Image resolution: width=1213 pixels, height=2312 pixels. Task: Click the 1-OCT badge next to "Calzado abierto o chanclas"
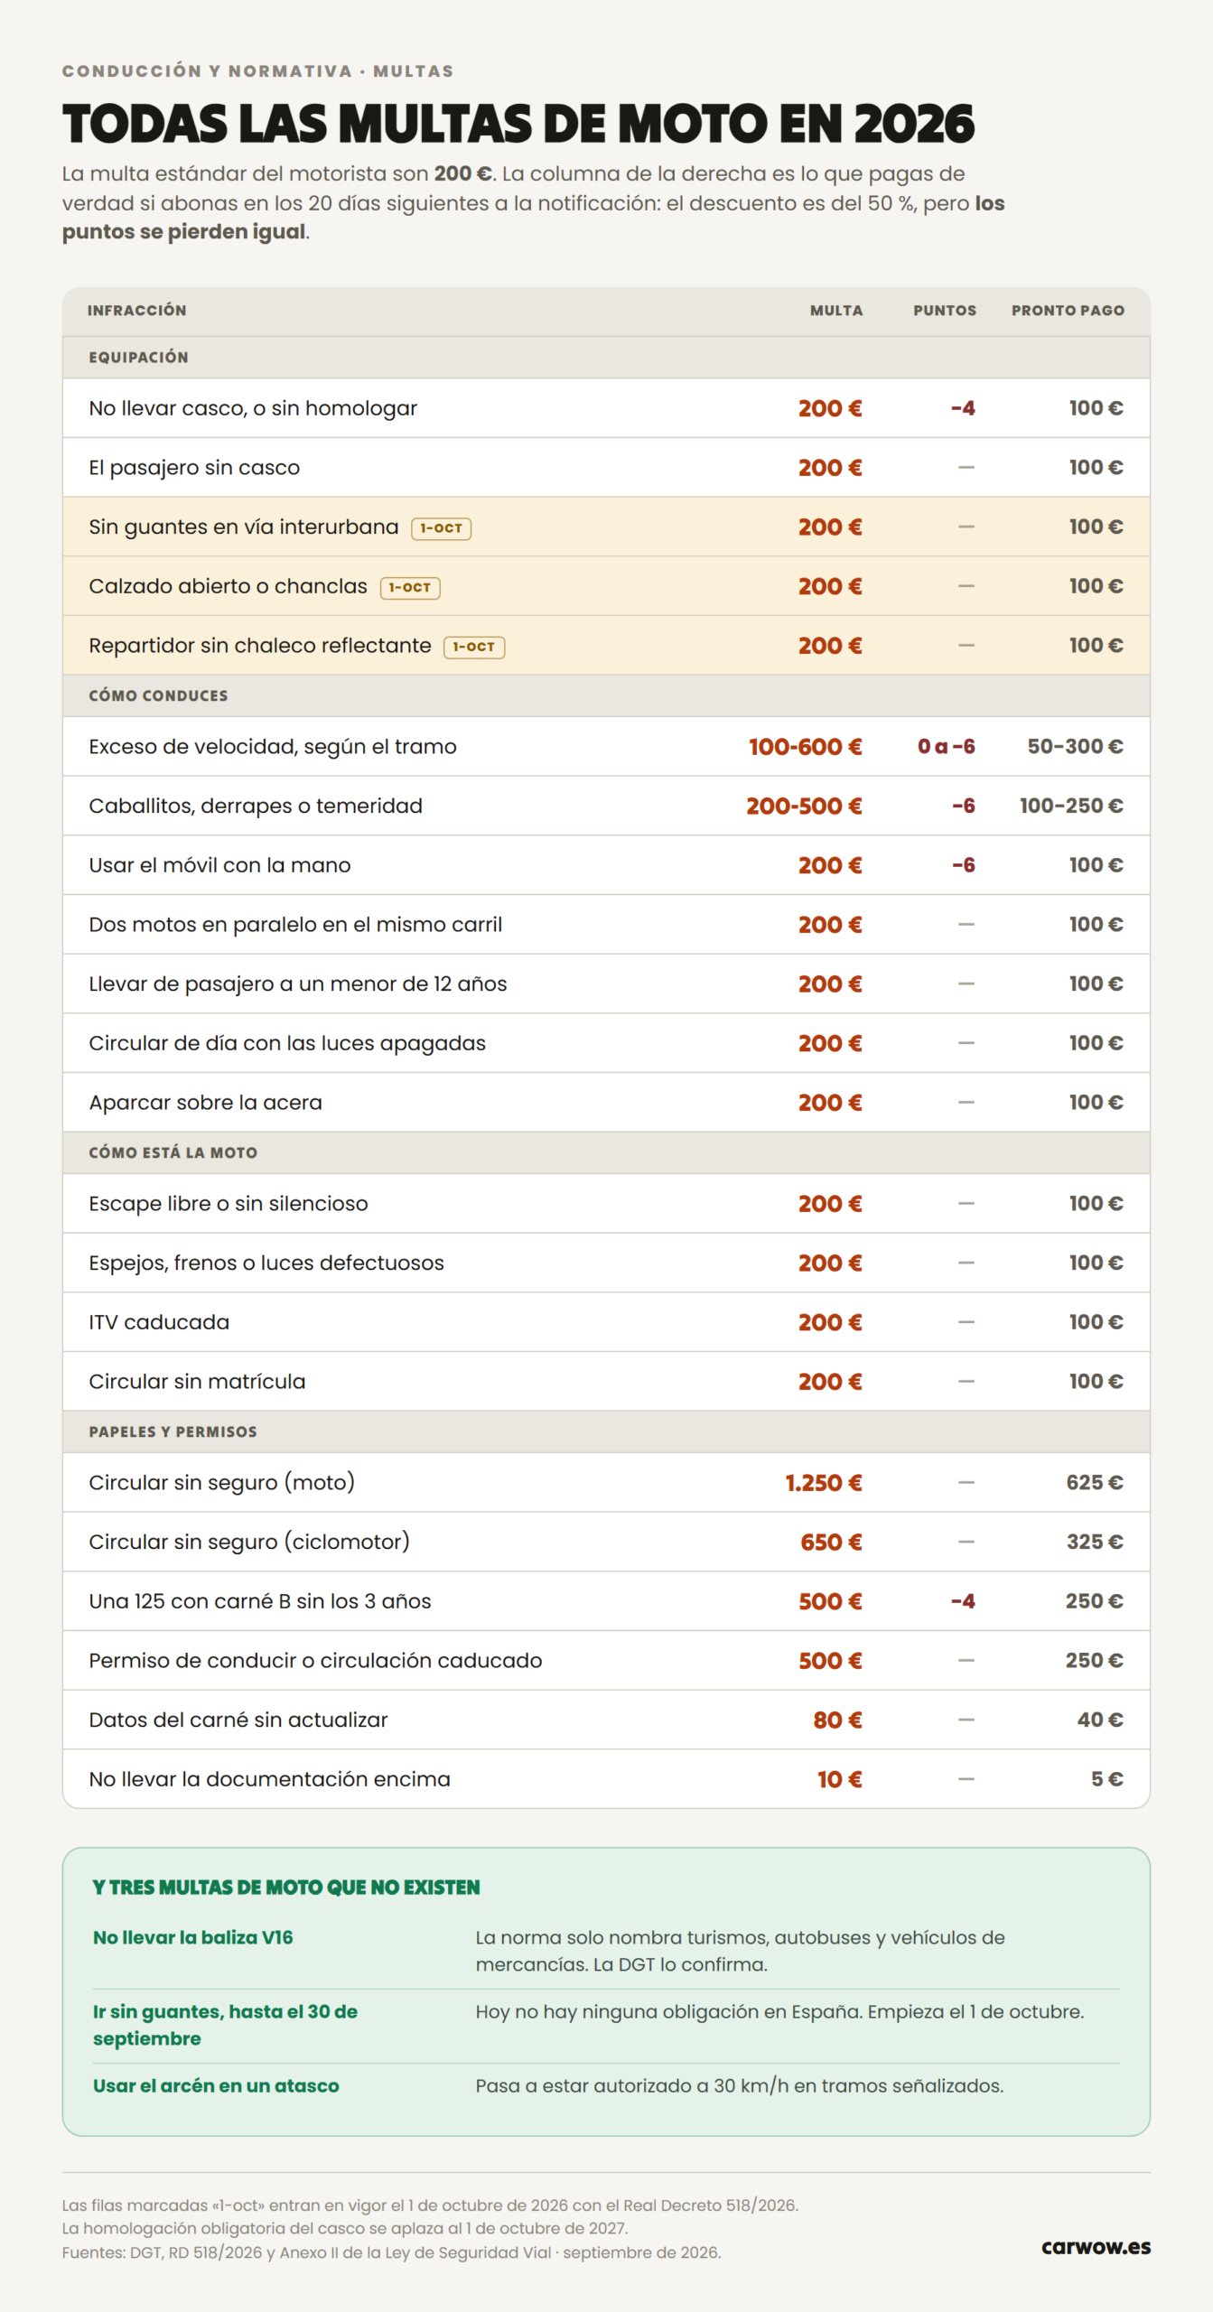410,588
